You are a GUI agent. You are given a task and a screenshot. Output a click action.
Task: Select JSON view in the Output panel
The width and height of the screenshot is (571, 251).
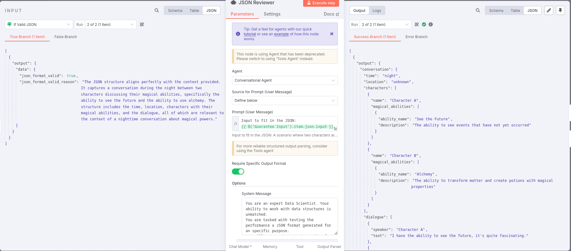(532, 10)
